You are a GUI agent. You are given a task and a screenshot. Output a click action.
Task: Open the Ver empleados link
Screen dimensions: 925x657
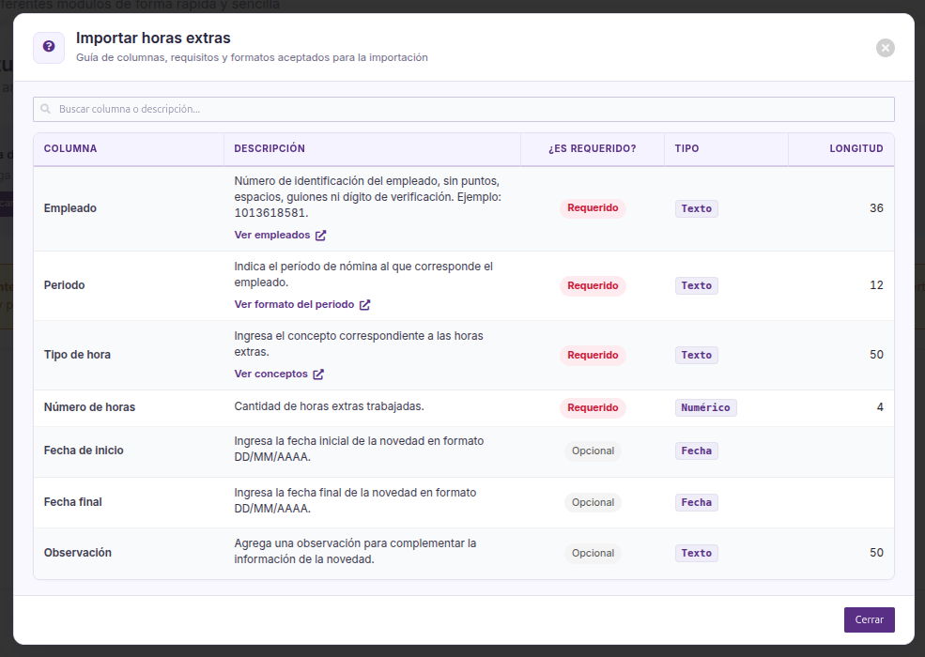272,235
